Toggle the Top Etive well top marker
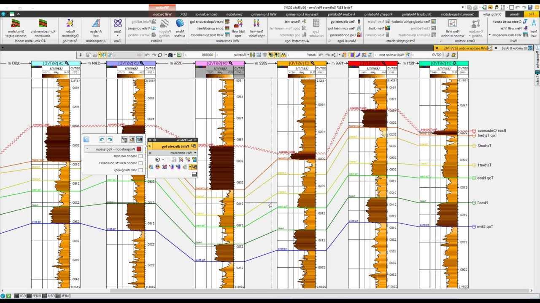The width and height of the screenshot is (540, 303). point(474,227)
